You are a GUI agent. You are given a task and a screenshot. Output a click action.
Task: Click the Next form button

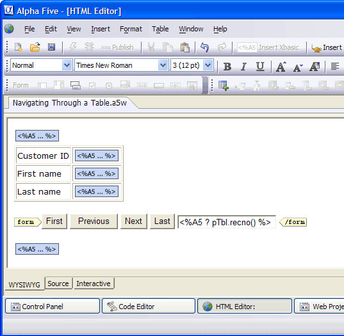[134, 221]
